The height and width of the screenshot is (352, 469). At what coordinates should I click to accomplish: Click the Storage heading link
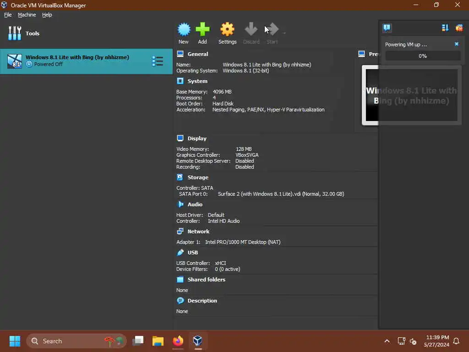(198, 177)
